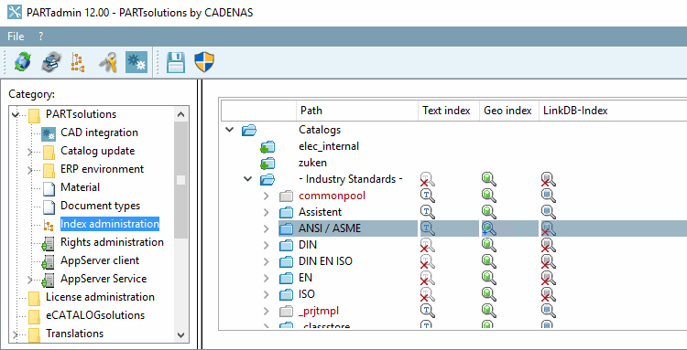This screenshot has width=687, height=350.
Task: Click the floppy disk save icon
Action: [176, 62]
